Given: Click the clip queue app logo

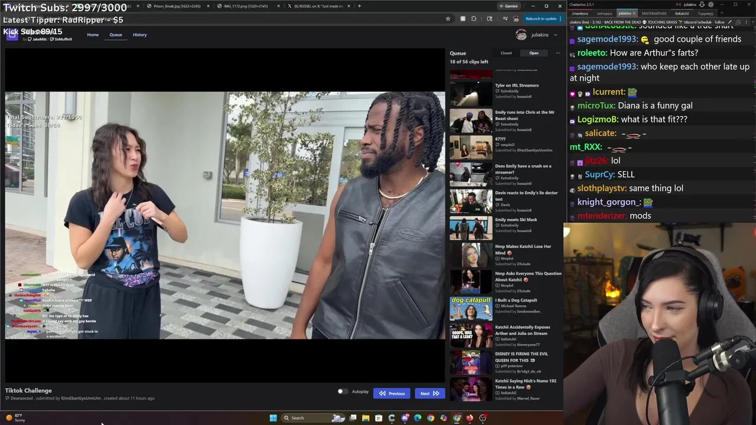Looking at the screenshot, I should pyautogui.click(x=12, y=35).
